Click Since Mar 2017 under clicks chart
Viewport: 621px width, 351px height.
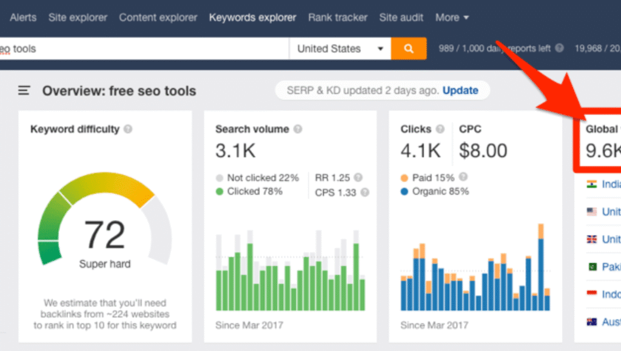[434, 326]
